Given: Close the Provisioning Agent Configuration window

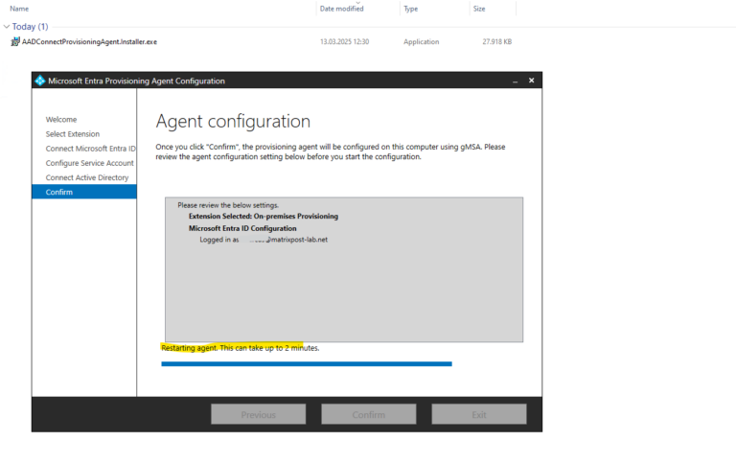Looking at the screenshot, I should (x=531, y=81).
